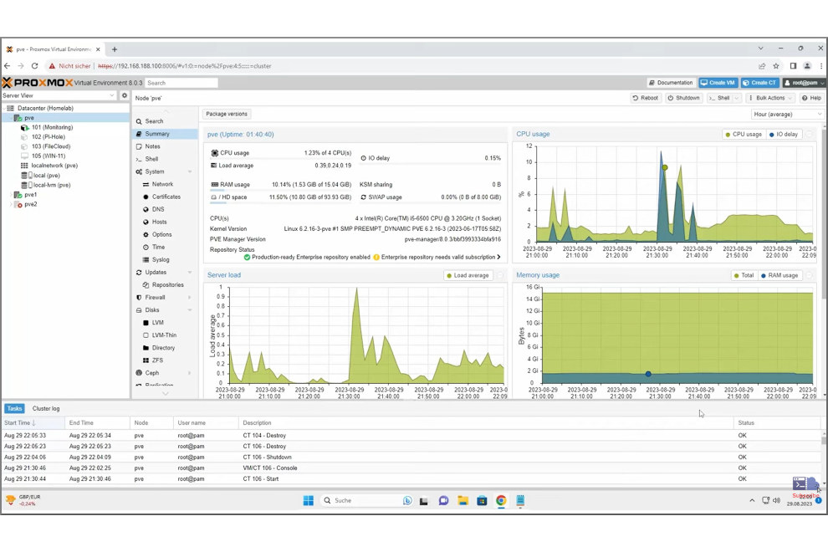Reload the browser page
This screenshot has width=828, height=552.
[x=35, y=66]
